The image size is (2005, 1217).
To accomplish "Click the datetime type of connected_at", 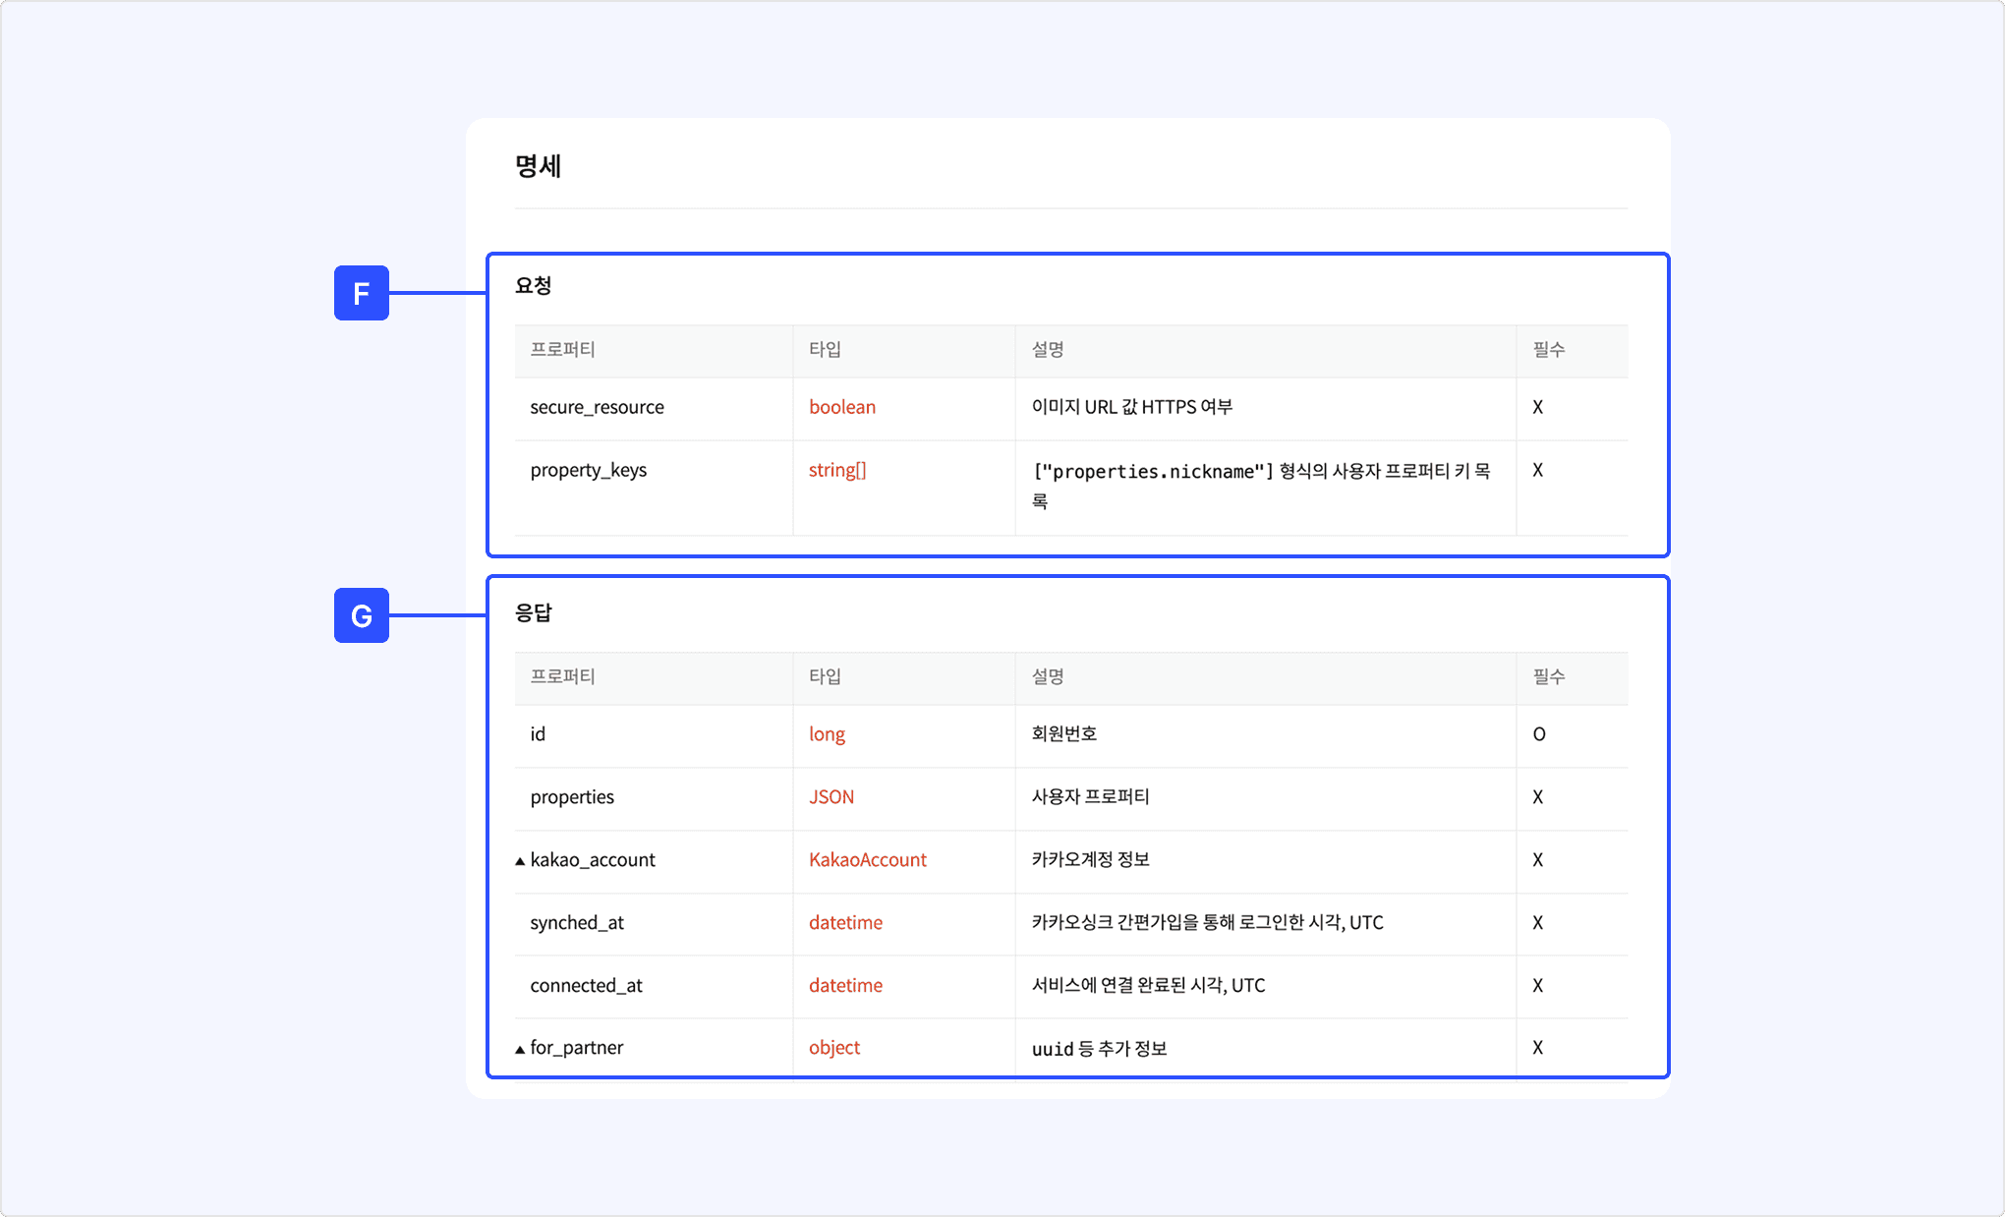I will [845, 986].
